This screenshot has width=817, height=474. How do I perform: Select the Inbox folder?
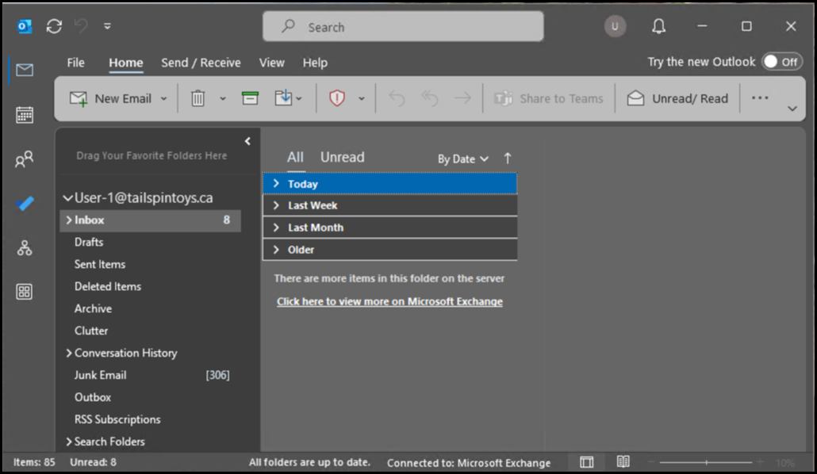[151, 220]
